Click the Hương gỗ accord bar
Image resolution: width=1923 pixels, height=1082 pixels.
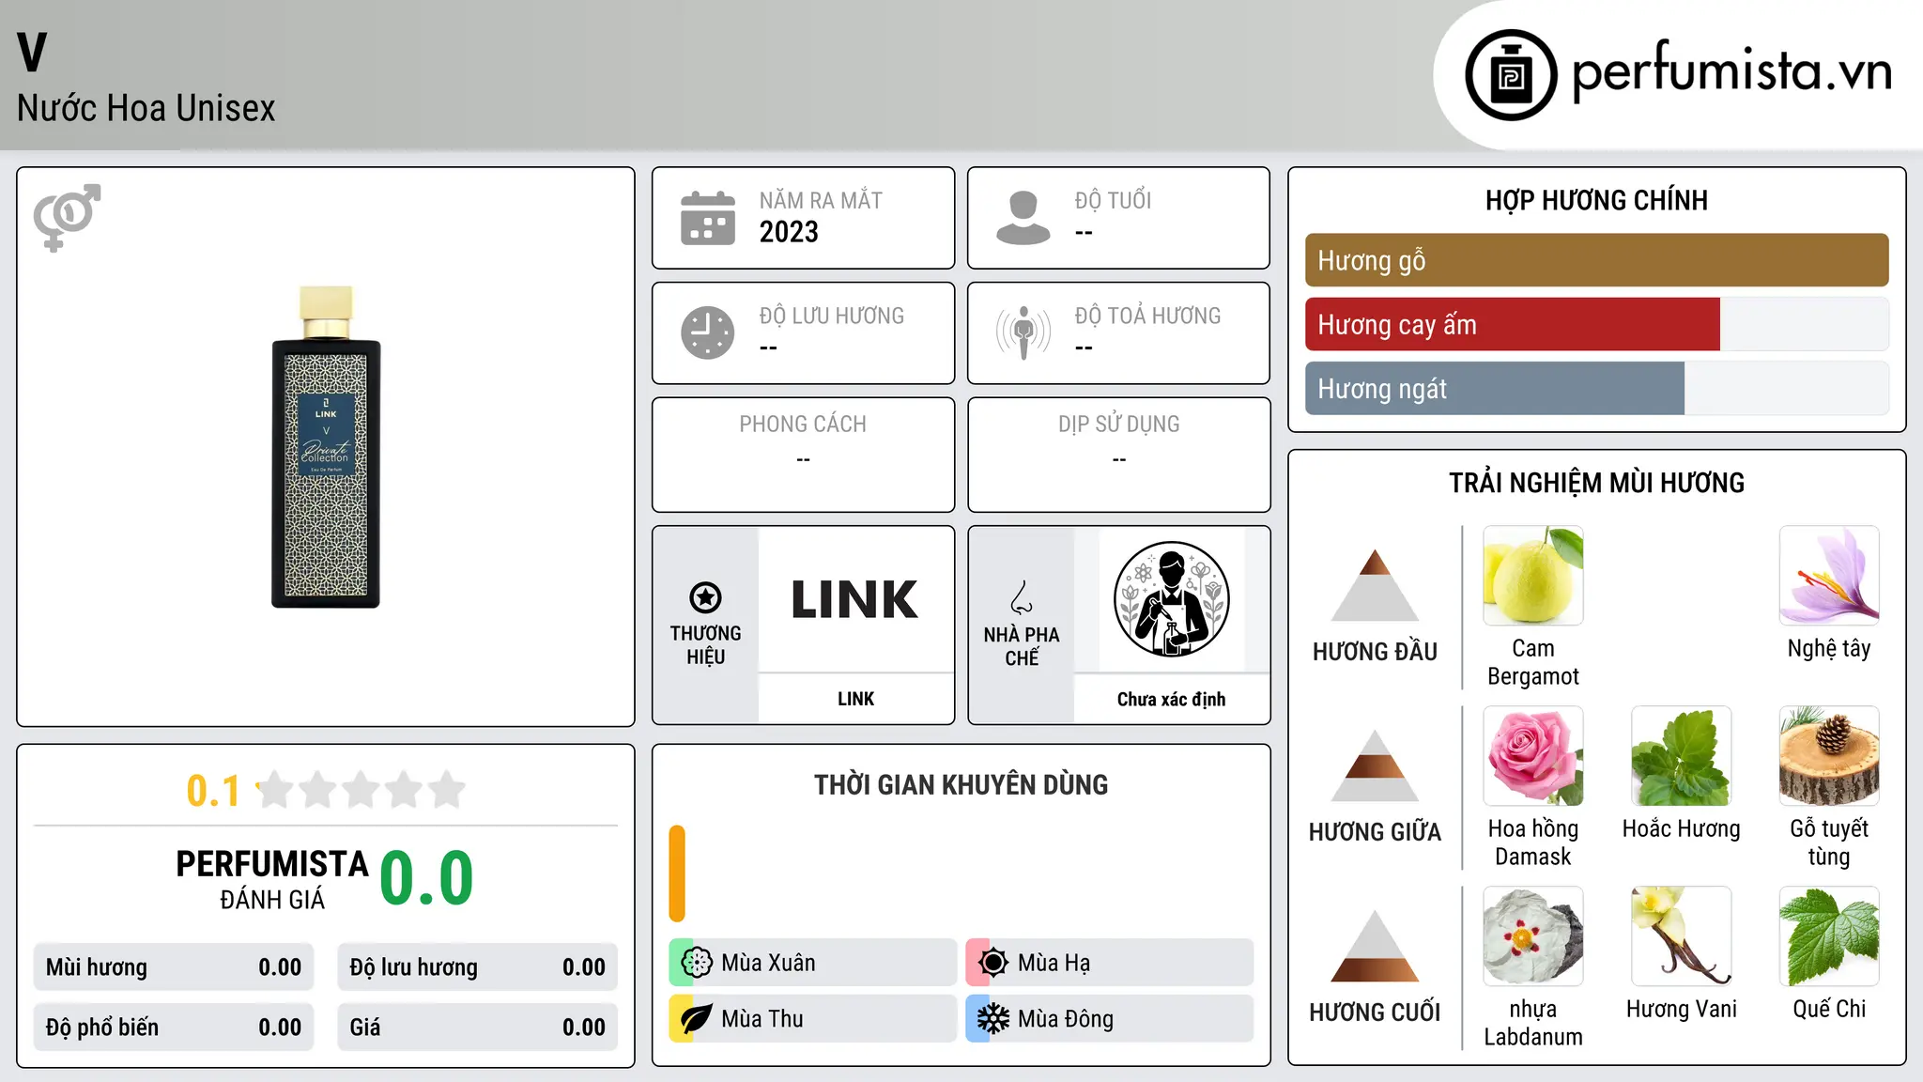pos(1596,260)
